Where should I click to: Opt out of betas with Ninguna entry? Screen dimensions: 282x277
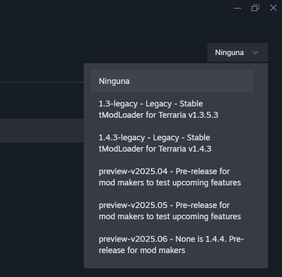(114, 81)
